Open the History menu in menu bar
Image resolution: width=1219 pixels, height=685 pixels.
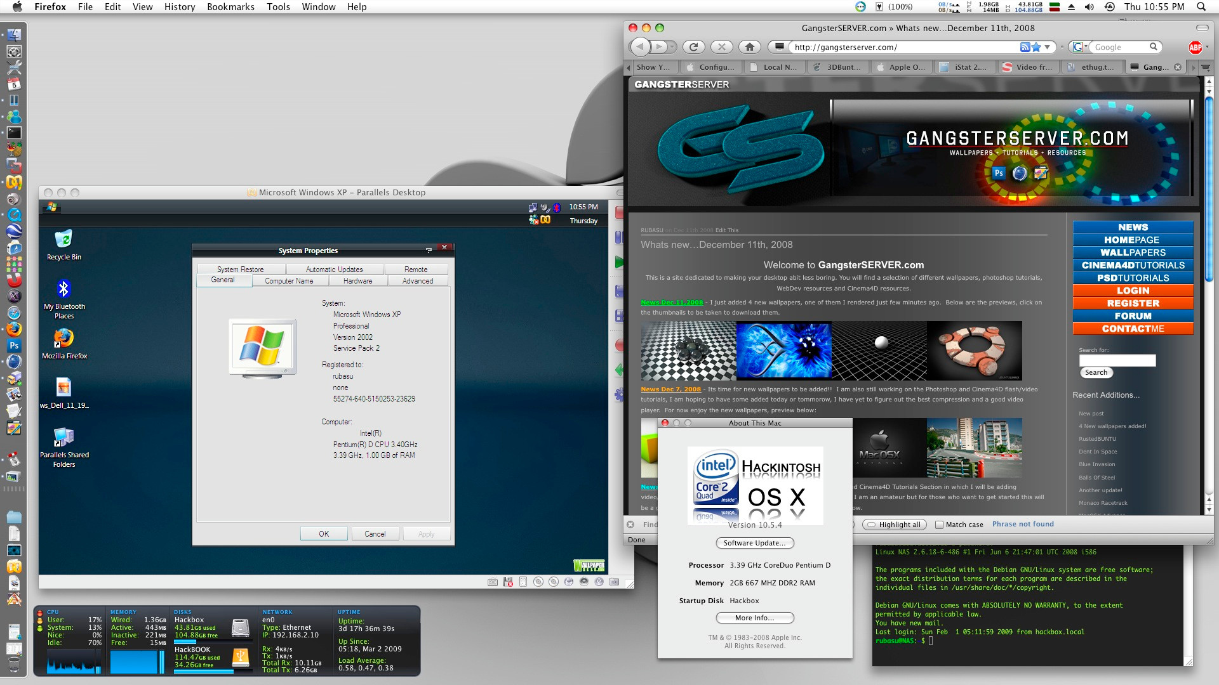click(x=180, y=7)
